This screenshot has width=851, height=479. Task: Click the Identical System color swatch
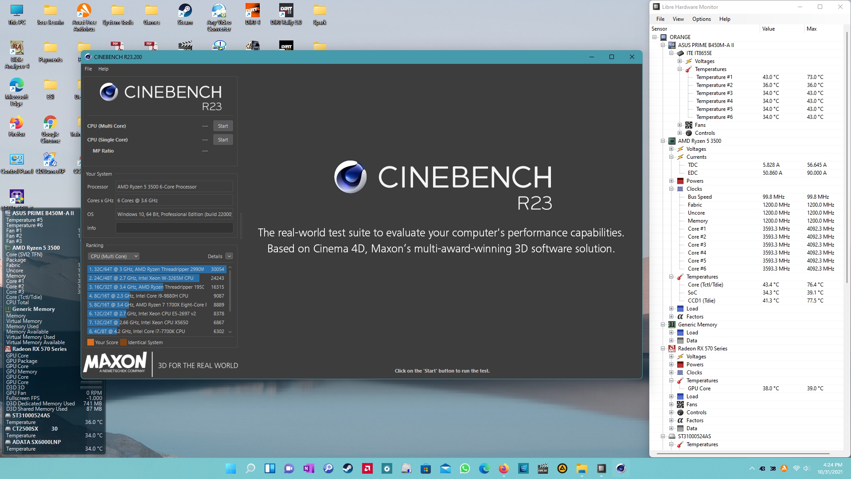123,342
